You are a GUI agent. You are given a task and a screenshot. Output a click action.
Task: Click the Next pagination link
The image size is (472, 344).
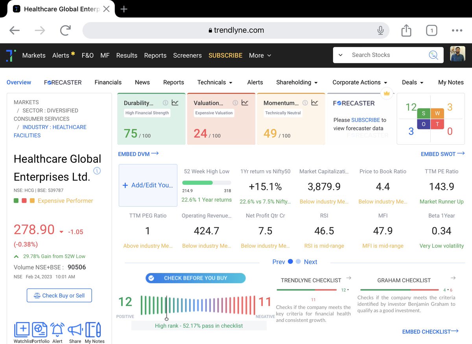tap(310, 262)
